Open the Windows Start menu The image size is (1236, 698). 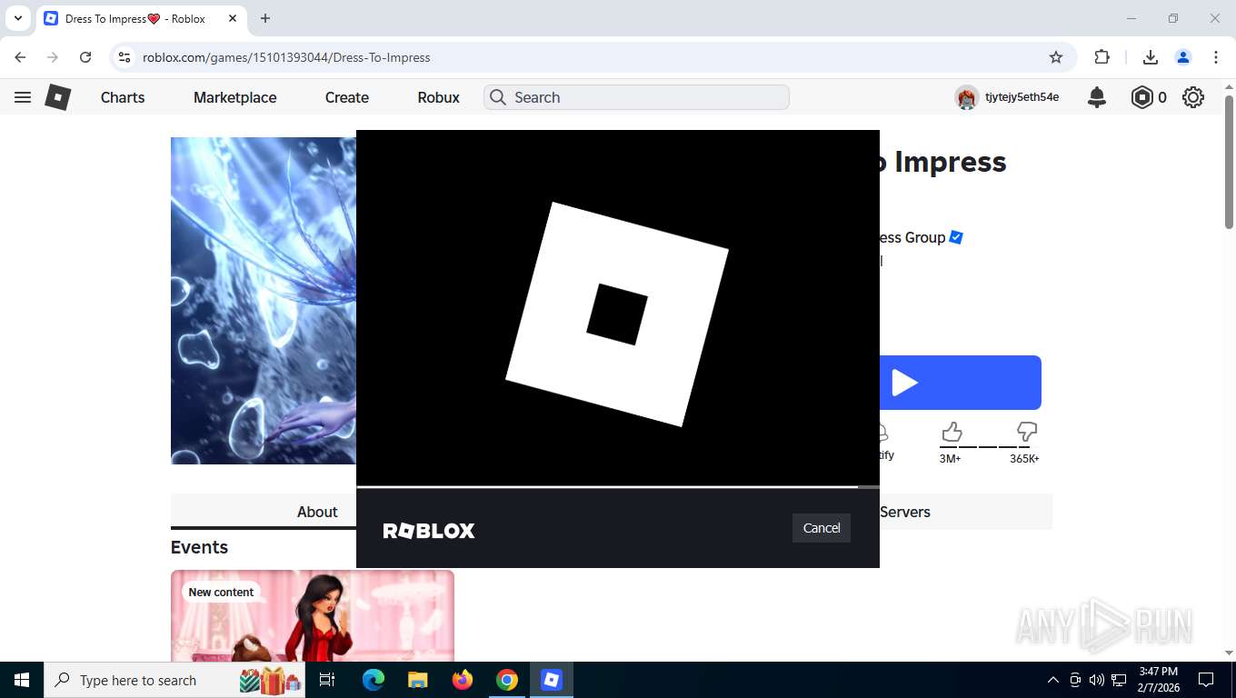tap(22, 680)
